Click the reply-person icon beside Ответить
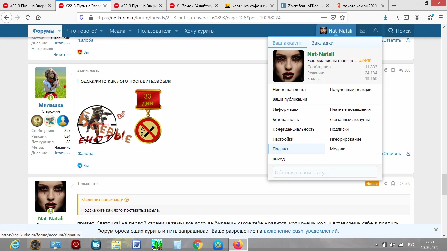Screen dimensions: 447x251 (408, 153)
